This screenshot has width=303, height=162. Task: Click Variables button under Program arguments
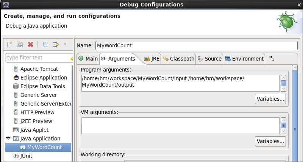tap(270, 99)
